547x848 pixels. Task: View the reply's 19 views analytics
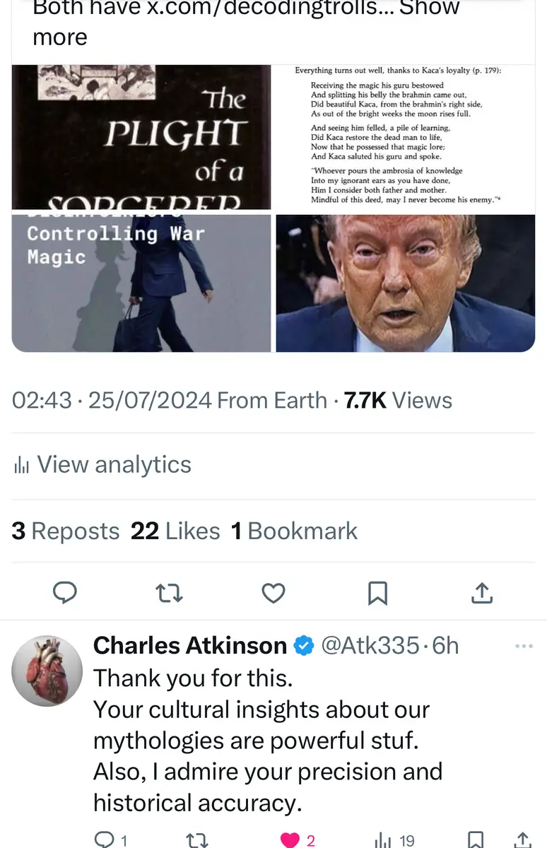[395, 840]
